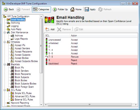Click list horizontal scrollbar right arrow

tap(136, 105)
